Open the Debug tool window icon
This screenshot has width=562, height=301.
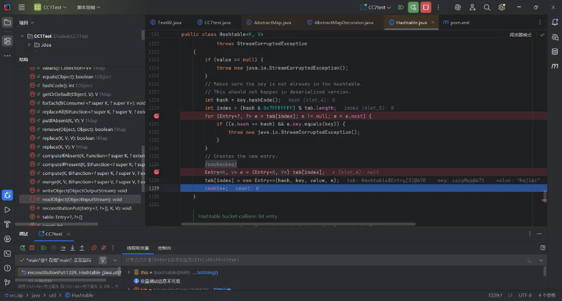7,195
